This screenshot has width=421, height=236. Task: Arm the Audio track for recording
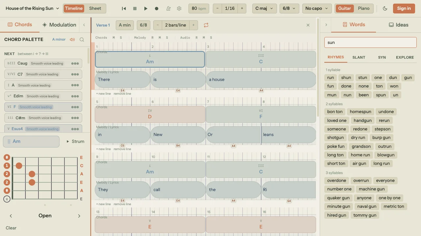click(x=196, y=37)
